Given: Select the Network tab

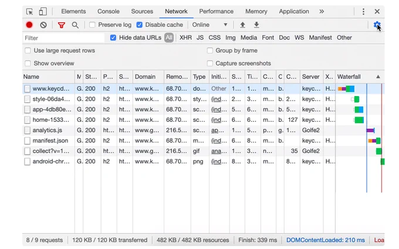Looking at the screenshot, I should (176, 12).
